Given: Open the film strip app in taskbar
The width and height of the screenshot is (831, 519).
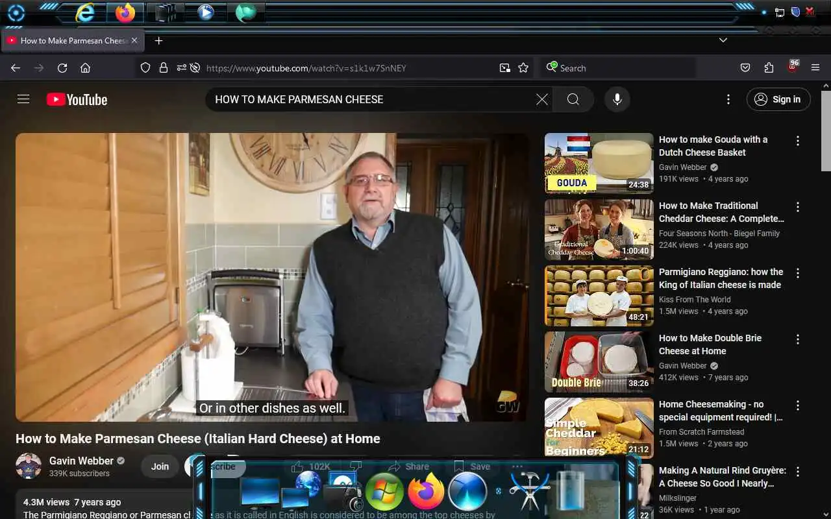Looking at the screenshot, I should click(165, 12).
